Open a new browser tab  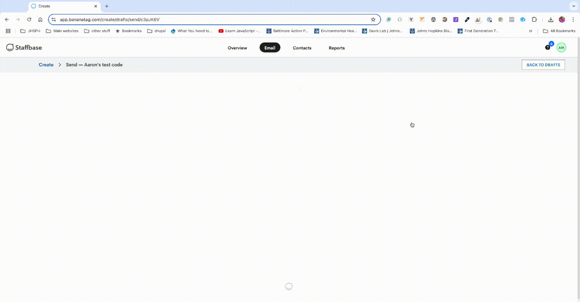click(x=107, y=6)
